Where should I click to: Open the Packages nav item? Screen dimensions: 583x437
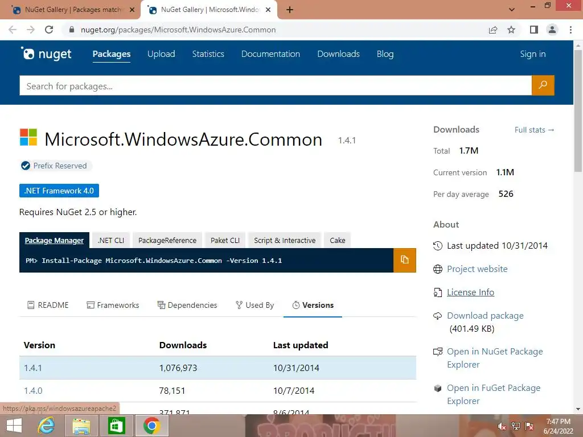[x=112, y=54]
